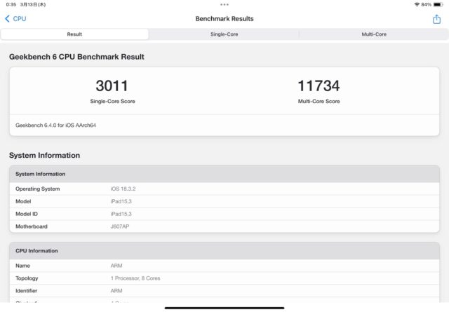Image resolution: width=449 pixels, height=312 pixels.
Task: Tap the battery indicator icon
Action: (x=438, y=5)
